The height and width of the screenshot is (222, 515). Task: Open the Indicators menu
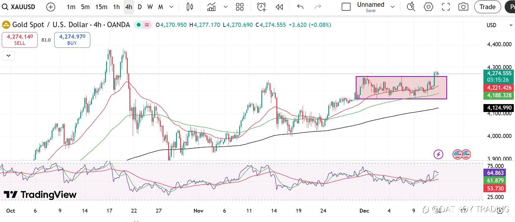coord(211,7)
